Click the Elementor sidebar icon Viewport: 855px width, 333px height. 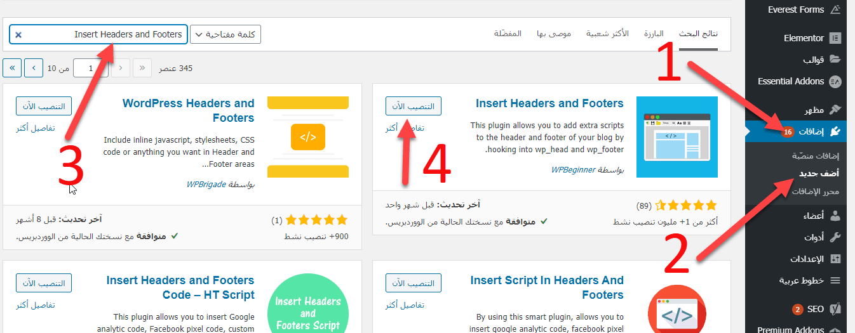tap(835, 38)
